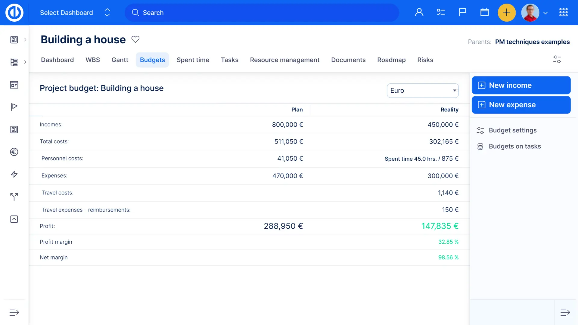The height and width of the screenshot is (325, 578).
Task: Switch to the Gantt tab
Action: point(120,60)
